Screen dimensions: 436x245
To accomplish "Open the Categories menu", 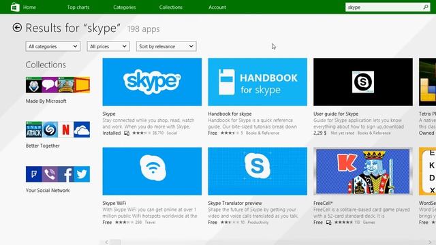I will click(124, 7).
